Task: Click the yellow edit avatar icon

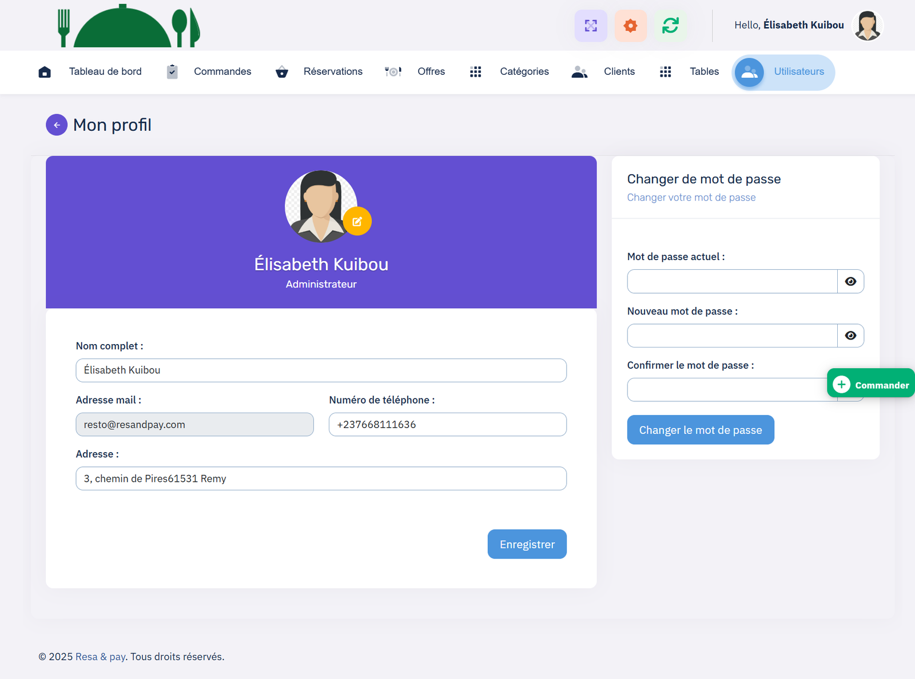Action: click(357, 222)
